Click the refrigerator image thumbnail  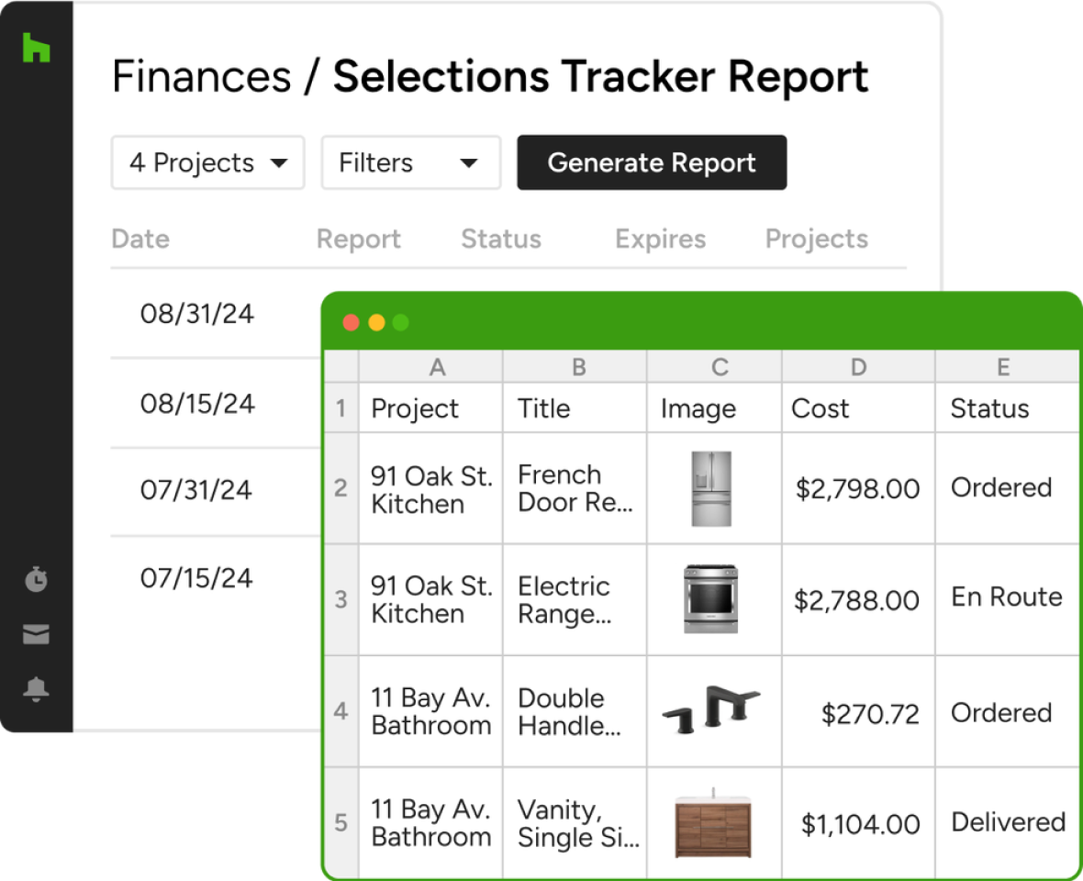pos(712,488)
